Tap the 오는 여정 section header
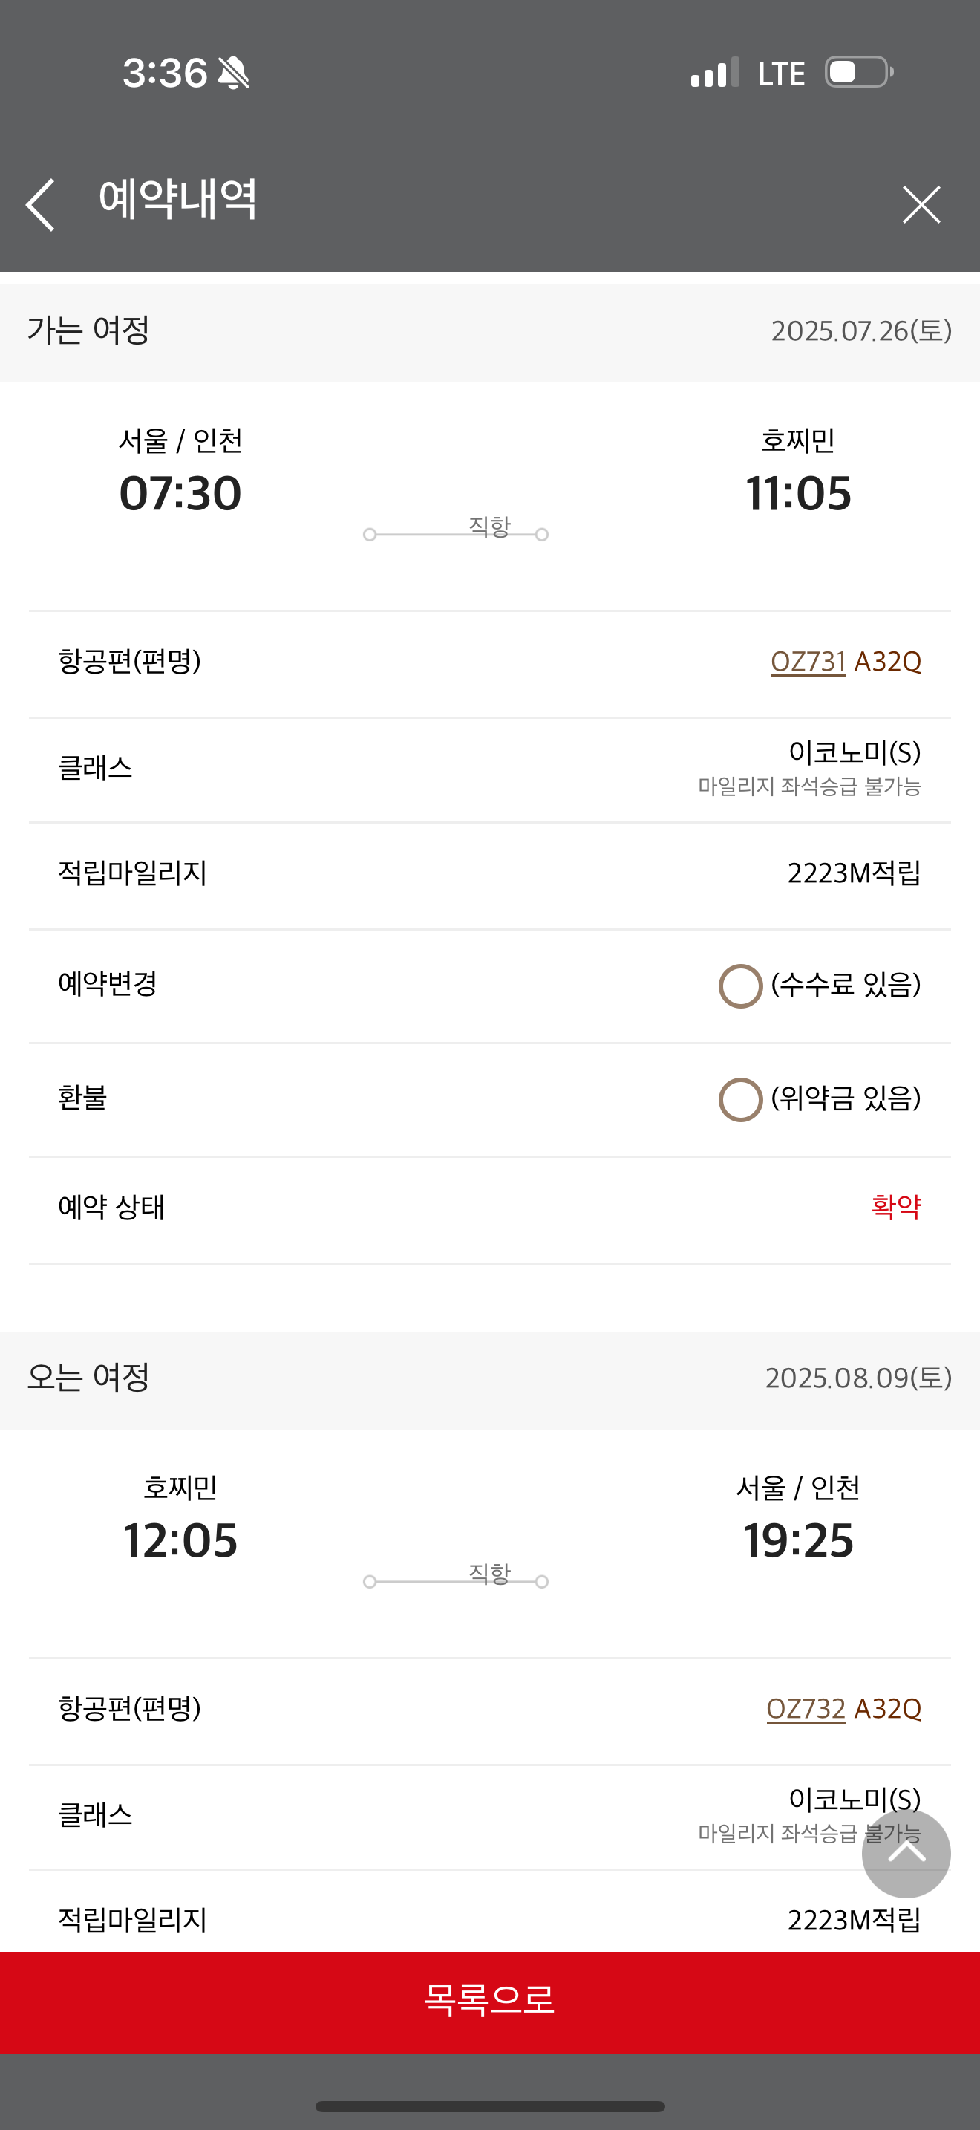 click(x=88, y=1378)
